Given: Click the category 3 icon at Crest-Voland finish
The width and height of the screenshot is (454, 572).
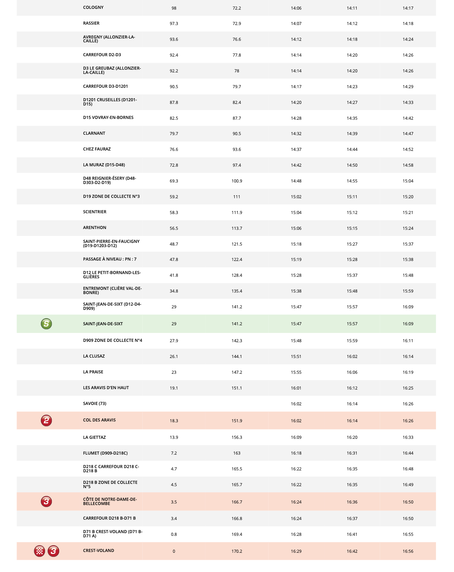Looking at the screenshot, I should 53,551.
